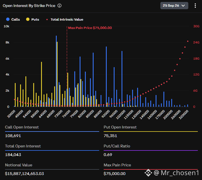Open the three-dot options menu
Viewport: 202px width, 180px height.
(x=195, y=6)
